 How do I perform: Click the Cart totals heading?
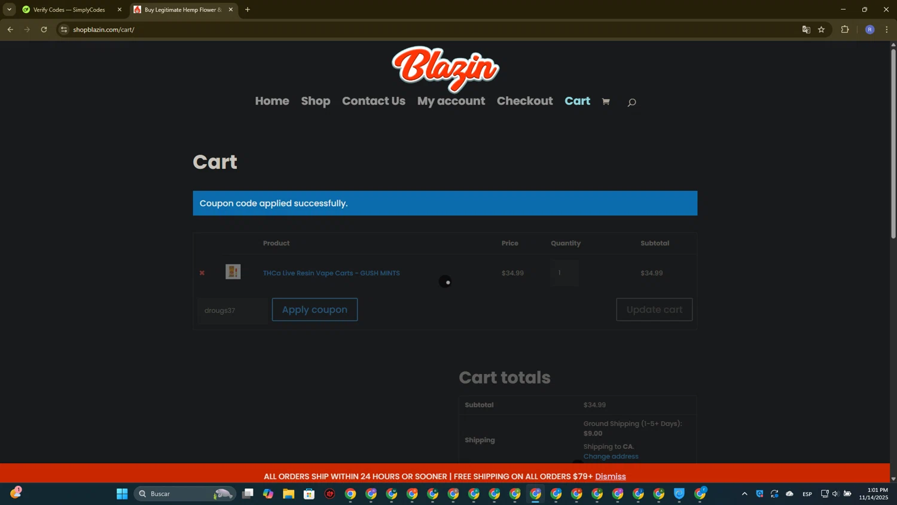tap(505, 378)
